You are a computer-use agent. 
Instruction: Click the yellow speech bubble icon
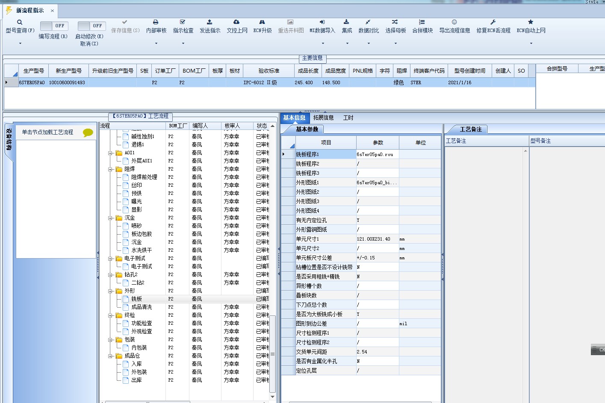pyautogui.click(x=88, y=132)
